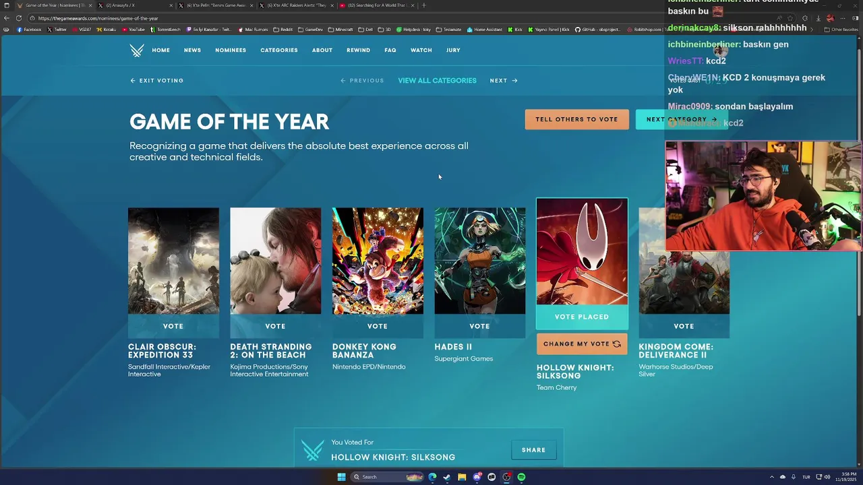Image resolution: width=863 pixels, height=485 pixels.
Task: Click the PREVIOUS category link
Action: coord(362,81)
